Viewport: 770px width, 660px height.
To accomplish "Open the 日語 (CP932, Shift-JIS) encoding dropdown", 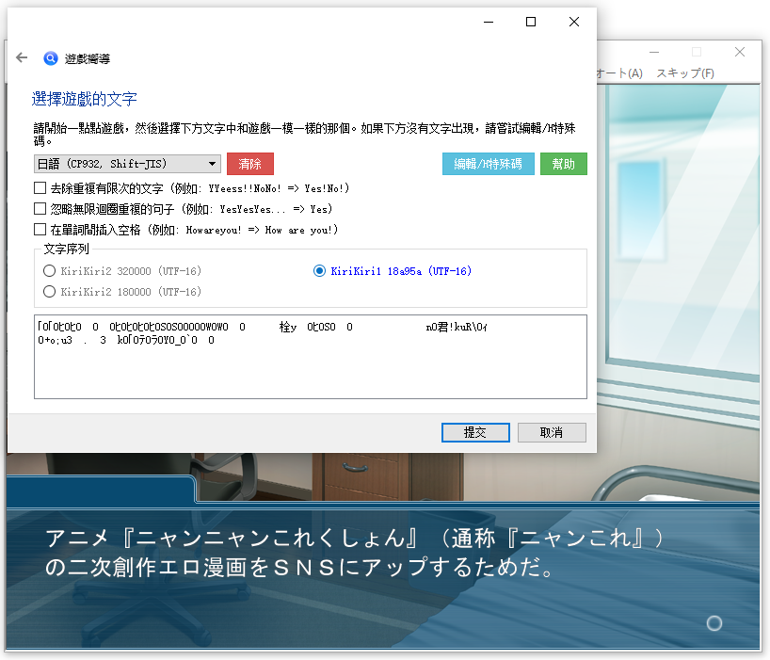I will (x=127, y=164).
